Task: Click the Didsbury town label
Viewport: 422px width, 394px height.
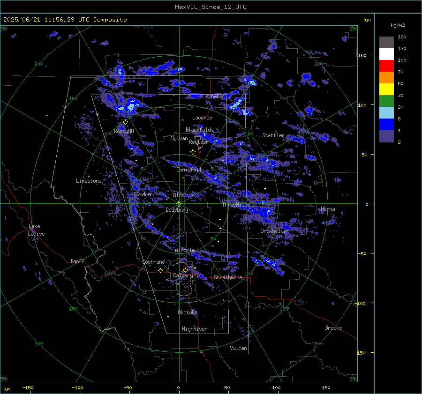Action: [177, 210]
